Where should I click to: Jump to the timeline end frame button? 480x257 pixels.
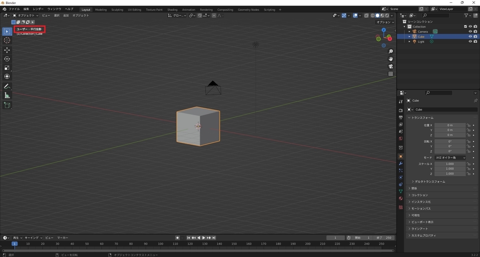[214, 238]
